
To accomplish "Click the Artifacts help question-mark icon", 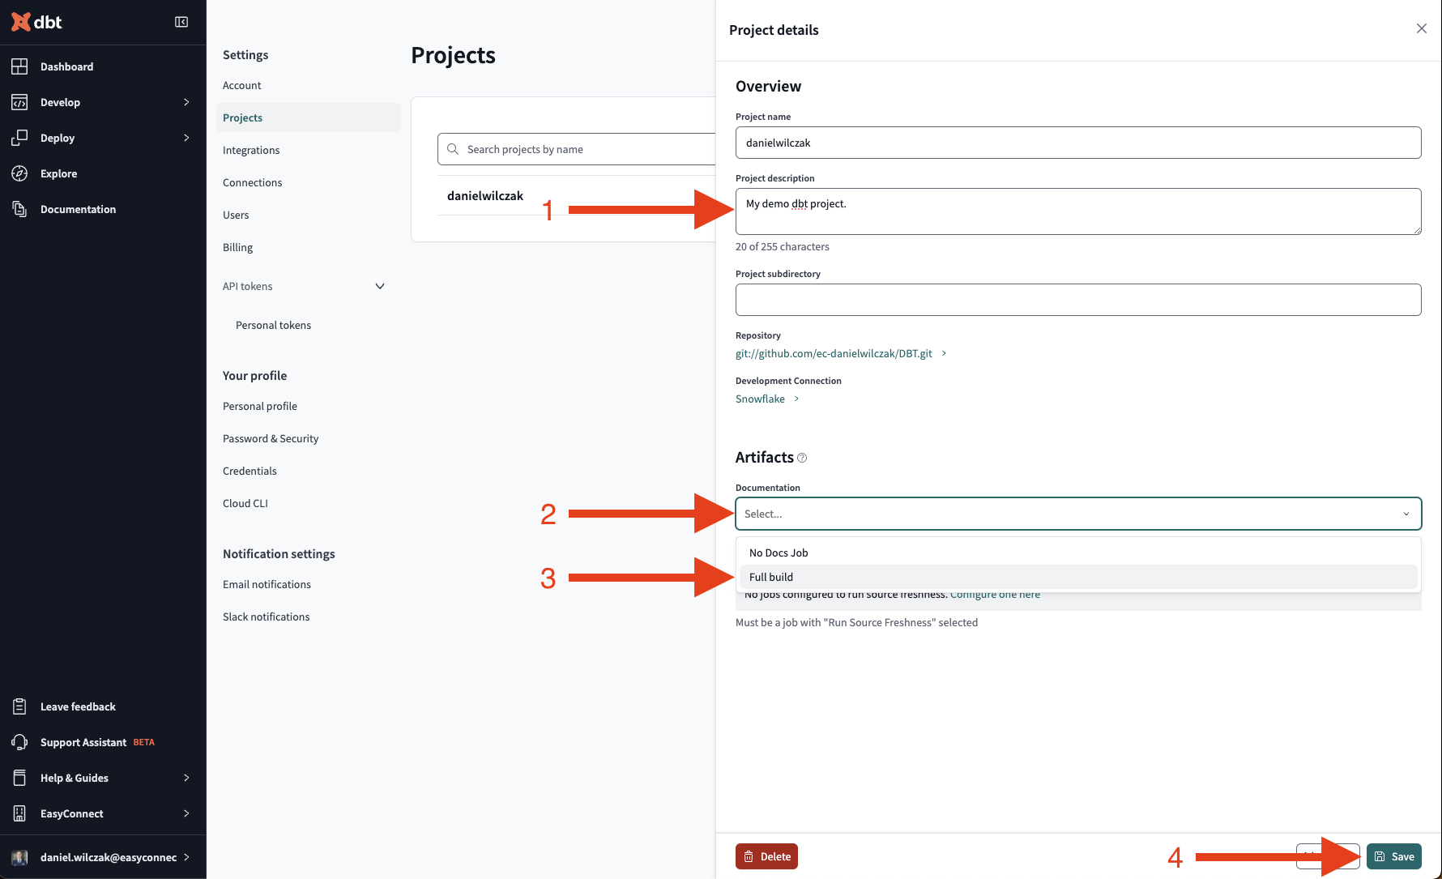I will coord(802,458).
